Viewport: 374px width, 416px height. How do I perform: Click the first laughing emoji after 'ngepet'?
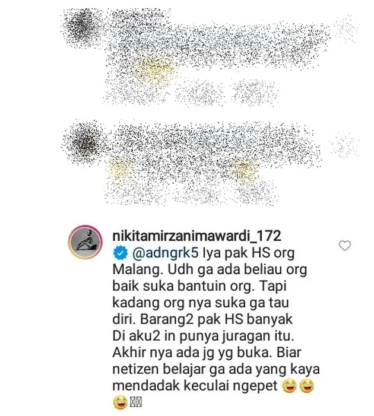pyautogui.click(x=289, y=386)
